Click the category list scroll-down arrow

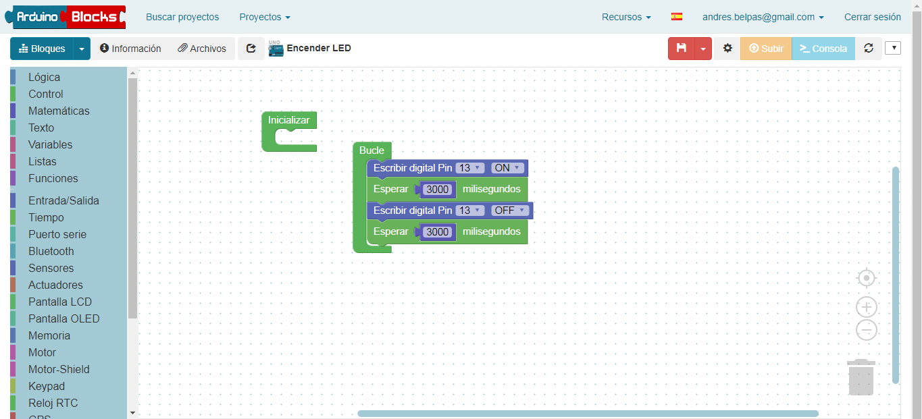pyautogui.click(x=132, y=412)
